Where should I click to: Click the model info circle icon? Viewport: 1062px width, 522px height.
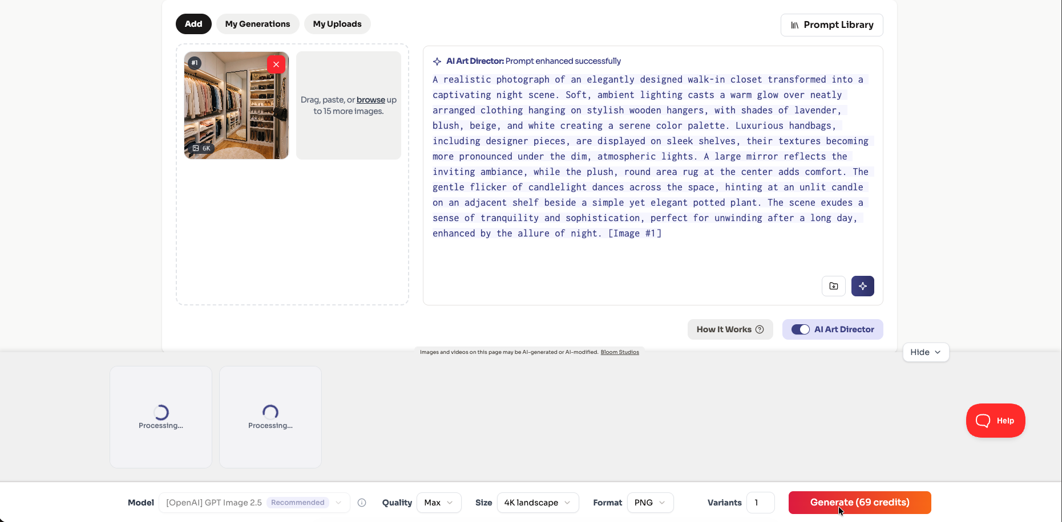pos(362,503)
